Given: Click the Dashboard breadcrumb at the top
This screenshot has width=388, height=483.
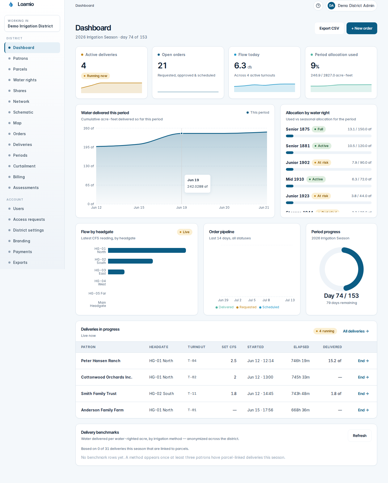Looking at the screenshot, I should (x=85, y=6).
